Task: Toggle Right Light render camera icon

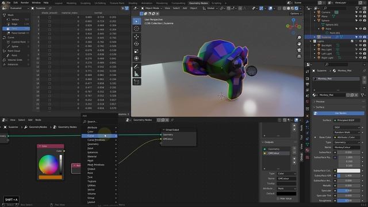Action: [x=365, y=57]
